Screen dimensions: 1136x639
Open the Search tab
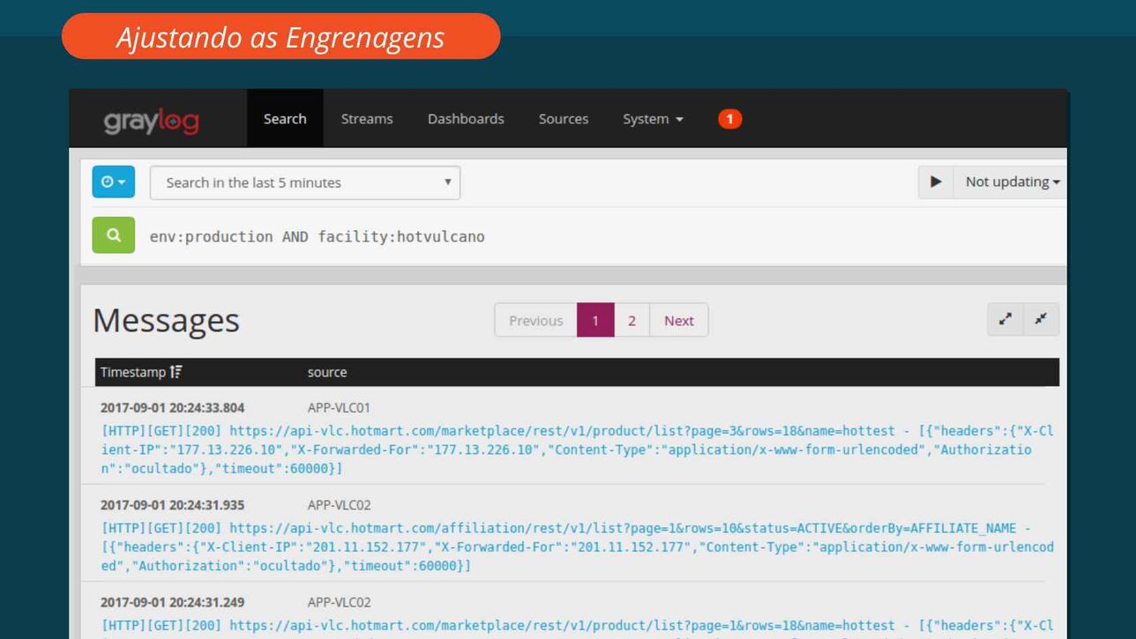(285, 119)
